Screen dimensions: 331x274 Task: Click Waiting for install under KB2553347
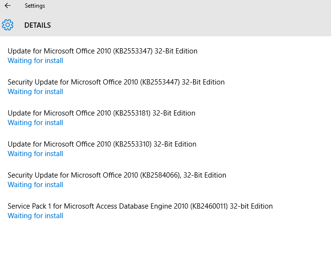coord(35,61)
